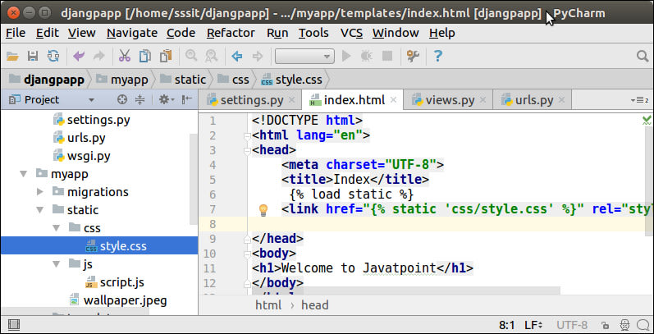Click the intention lightbulb icon on line 7
Screen dimensions: 654x334
click(263, 210)
